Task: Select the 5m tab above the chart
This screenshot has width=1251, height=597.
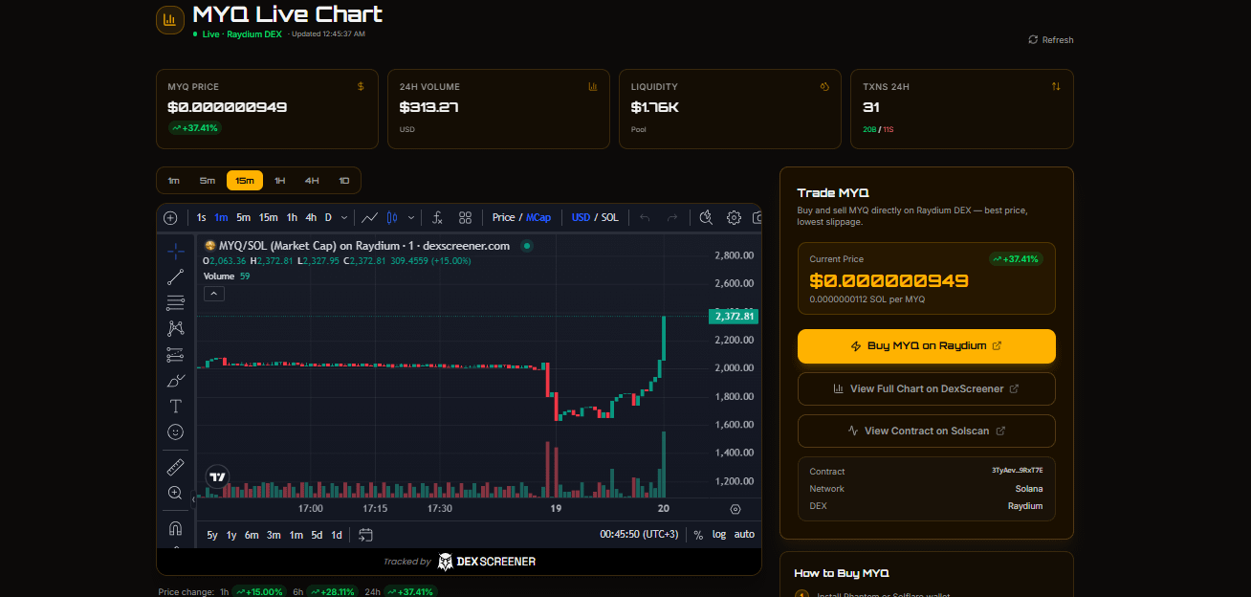Action: click(208, 180)
